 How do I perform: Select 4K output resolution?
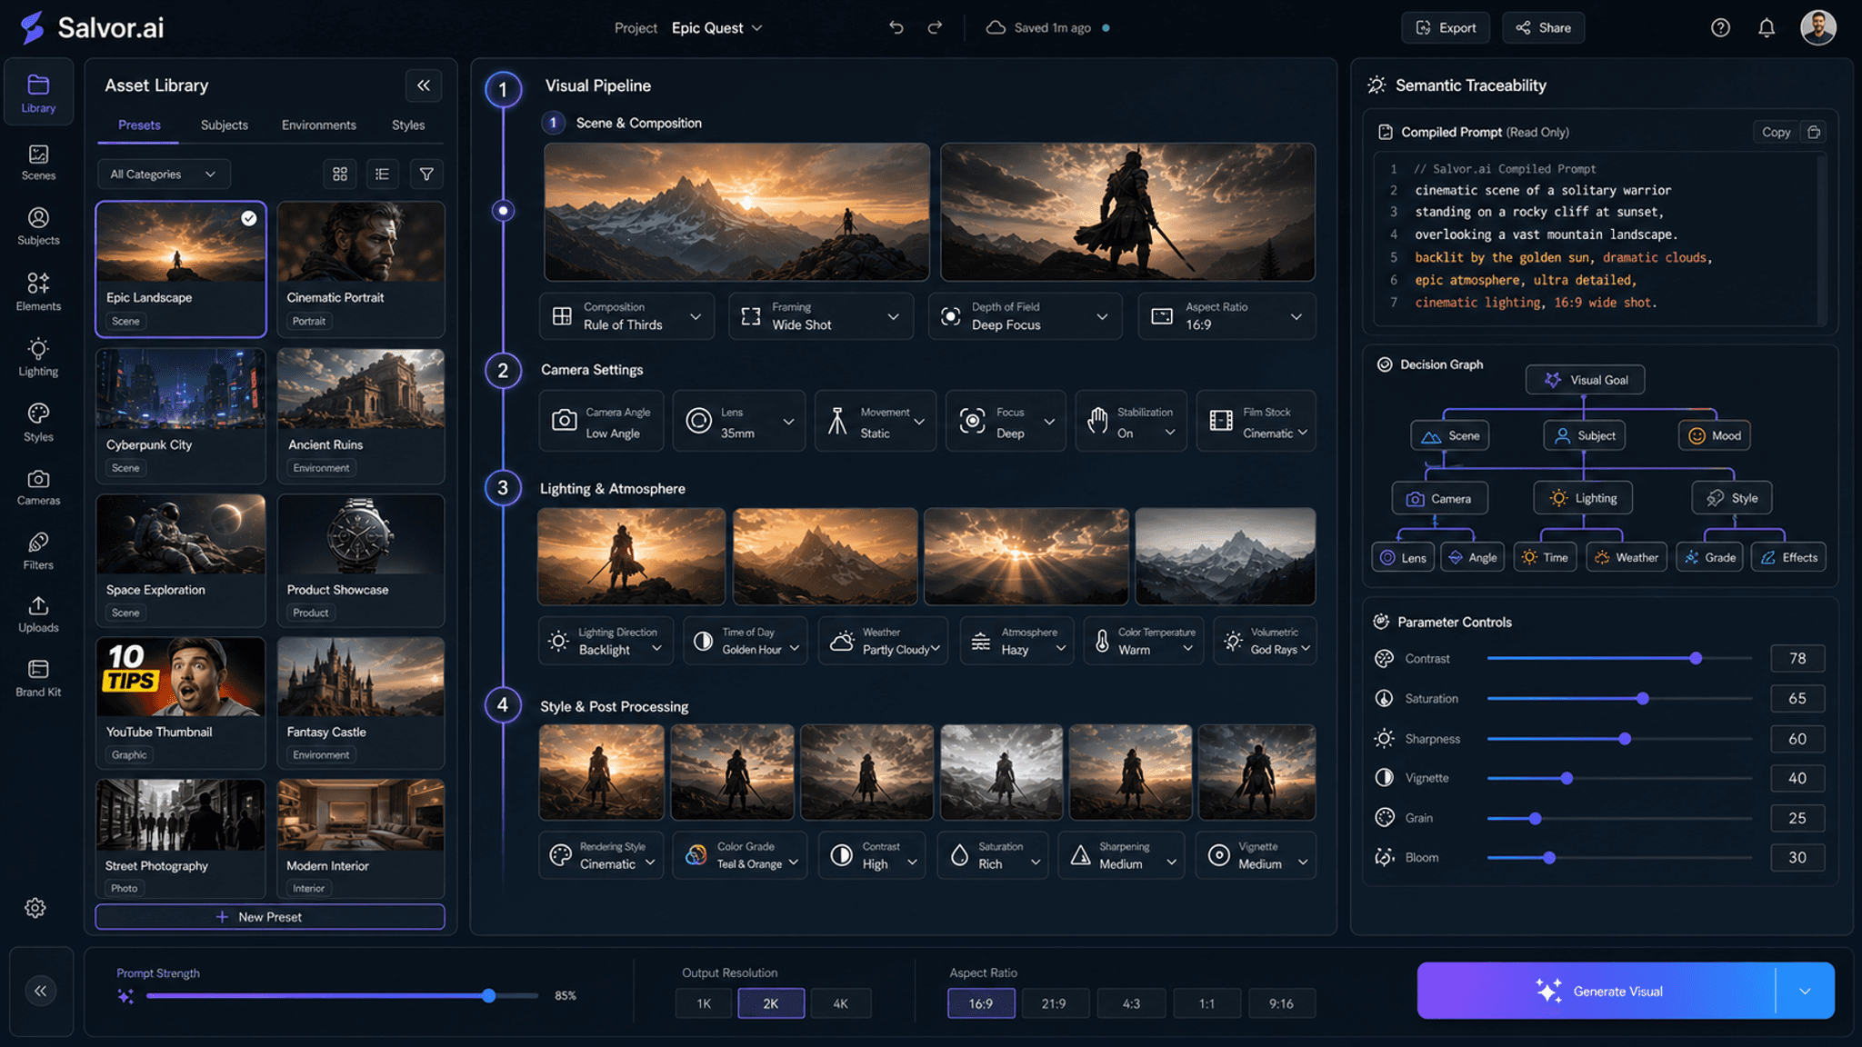pyautogui.click(x=841, y=1003)
